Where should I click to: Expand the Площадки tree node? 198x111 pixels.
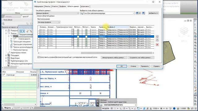[6, 55]
